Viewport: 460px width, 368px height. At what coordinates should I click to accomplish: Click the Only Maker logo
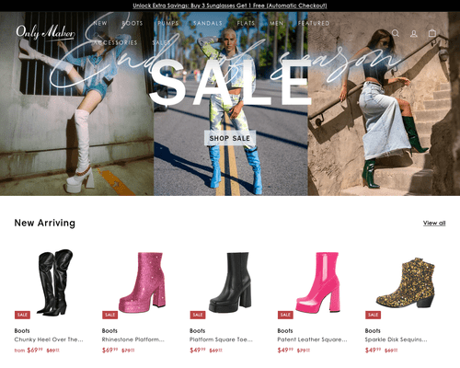pos(45,32)
